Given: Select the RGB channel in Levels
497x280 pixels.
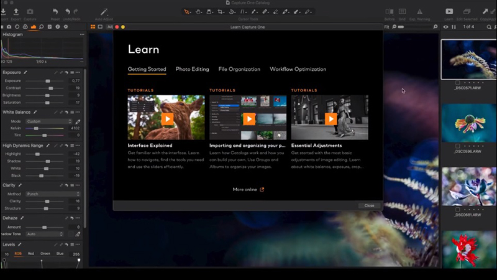Looking at the screenshot, I should click(x=18, y=254).
